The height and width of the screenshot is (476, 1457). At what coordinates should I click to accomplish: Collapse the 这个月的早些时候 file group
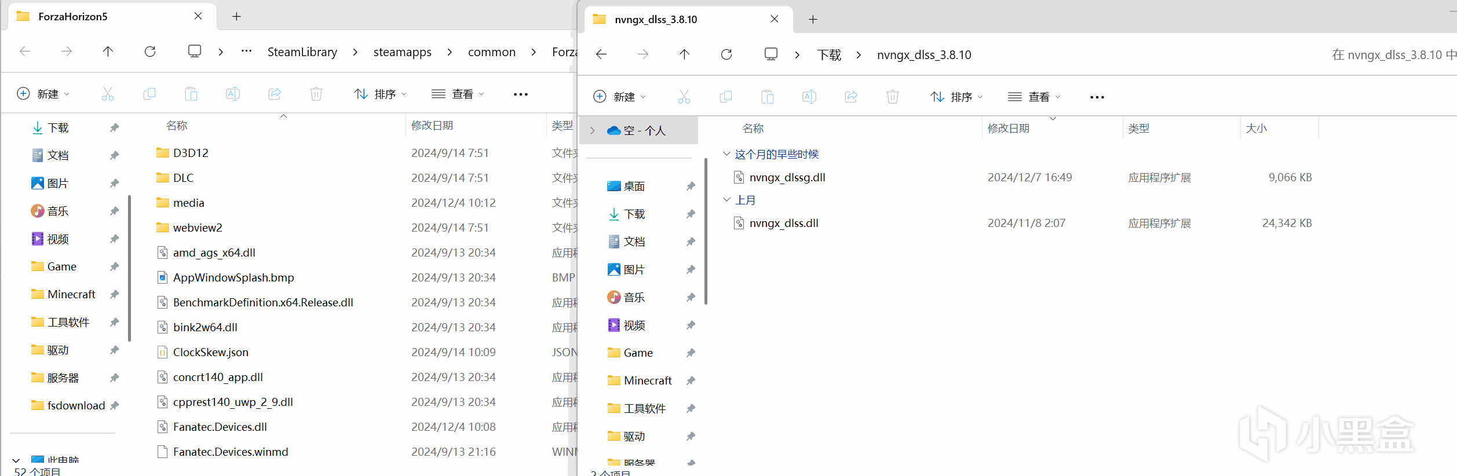(x=726, y=154)
